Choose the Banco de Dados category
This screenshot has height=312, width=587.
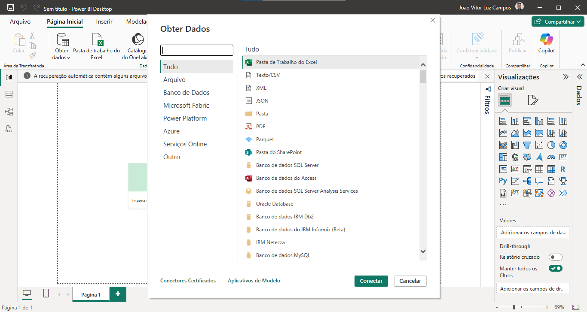(197, 93)
